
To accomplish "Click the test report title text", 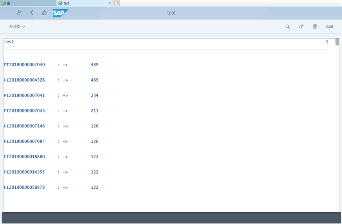I will (9, 42).
